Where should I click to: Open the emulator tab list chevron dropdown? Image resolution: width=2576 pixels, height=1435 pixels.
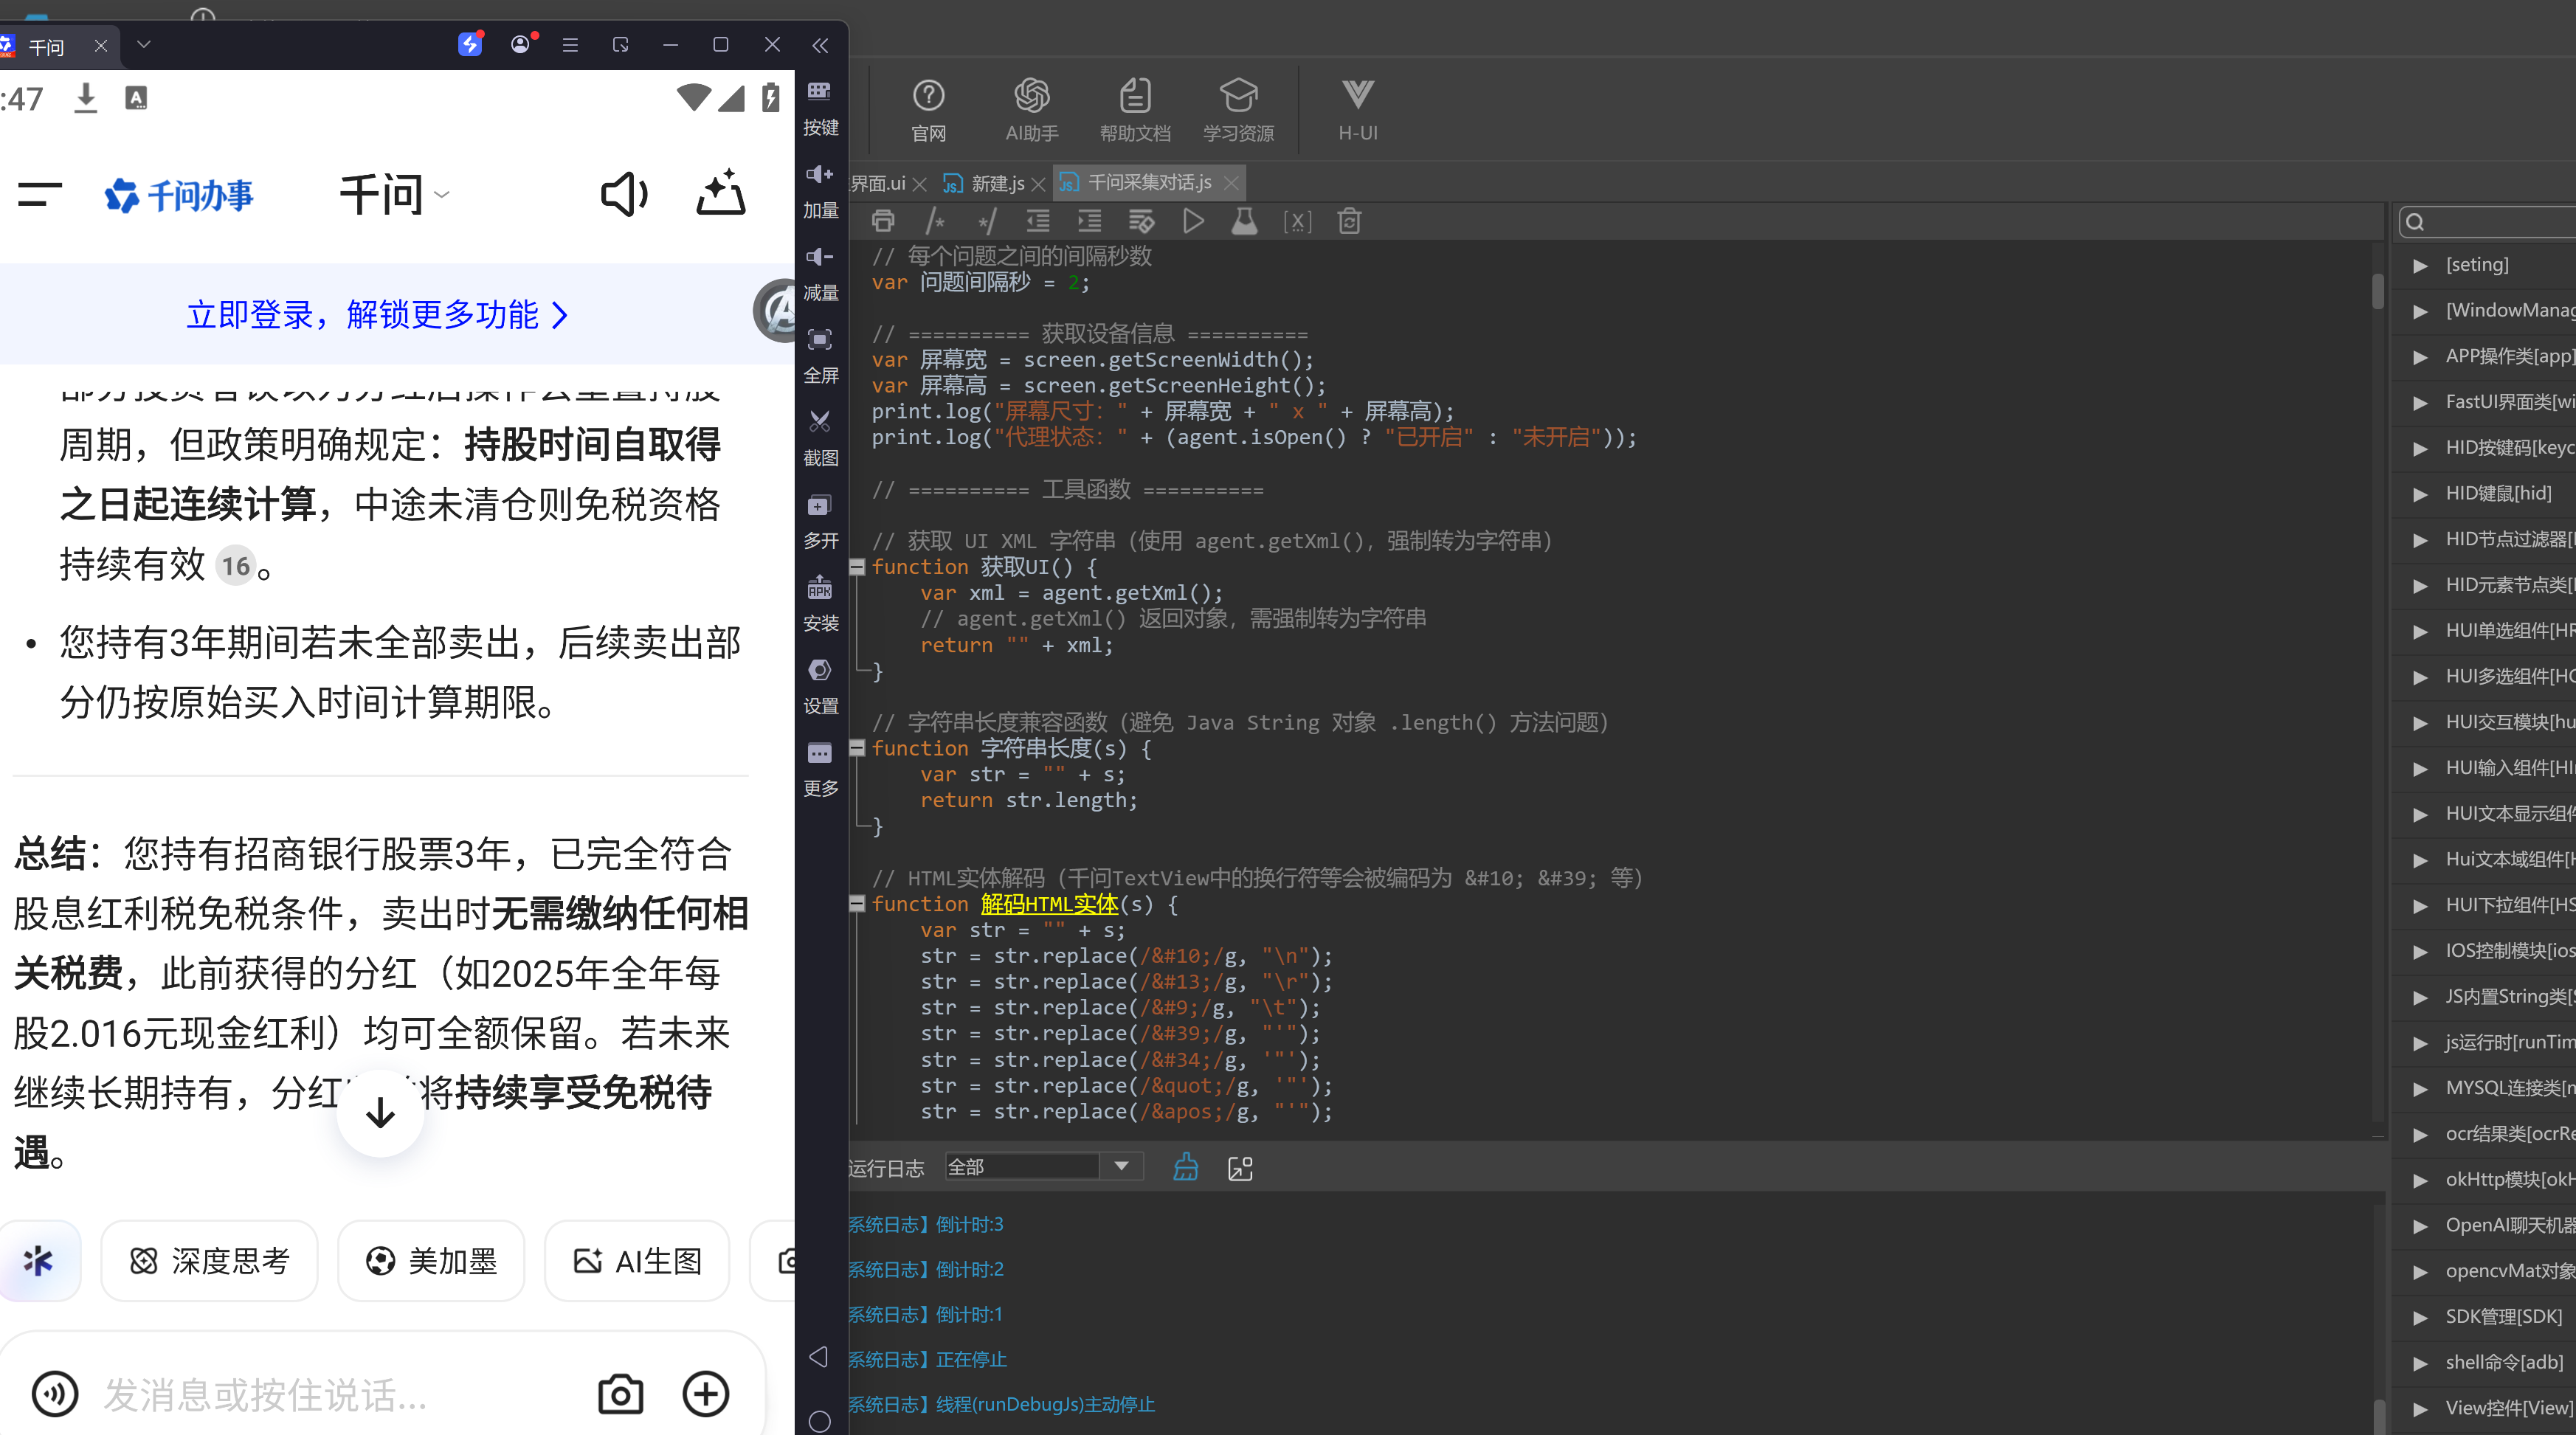[x=143, y=45]
